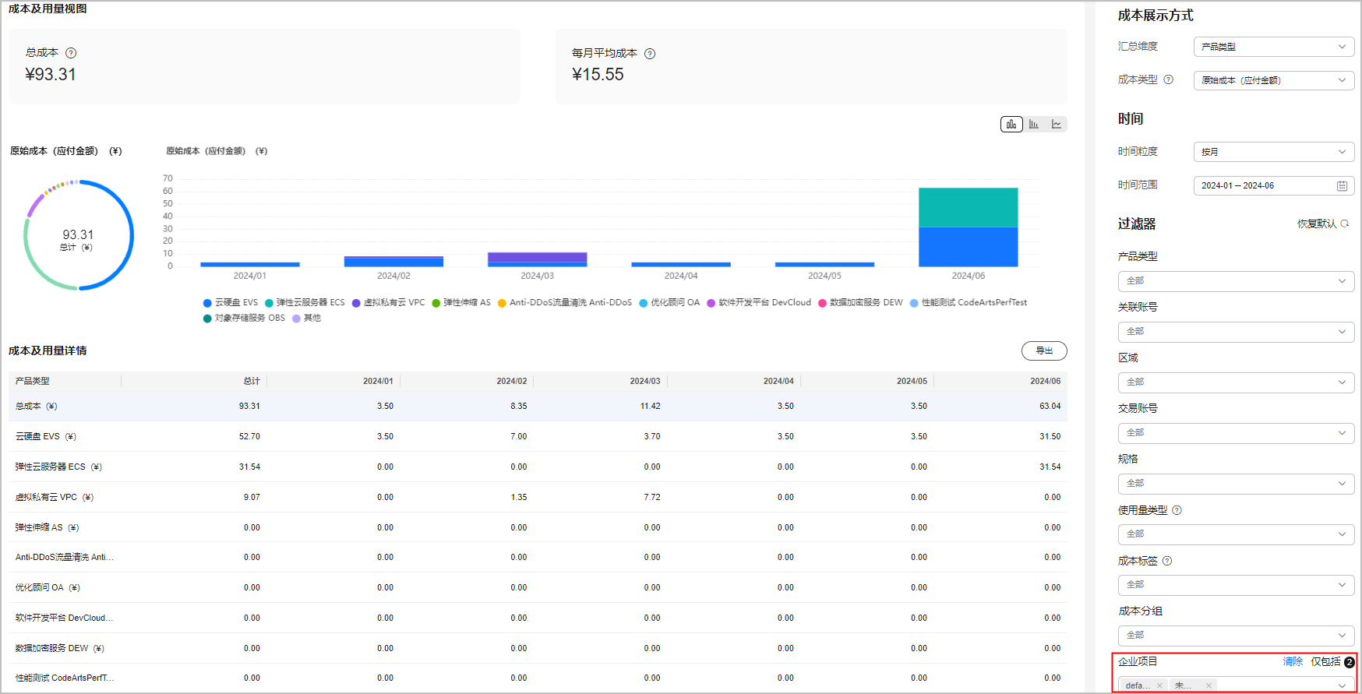
Task: Open 汇总维度 dropdown showing 产品类型
Action: pyautogui.click(x=1274, y=47)
